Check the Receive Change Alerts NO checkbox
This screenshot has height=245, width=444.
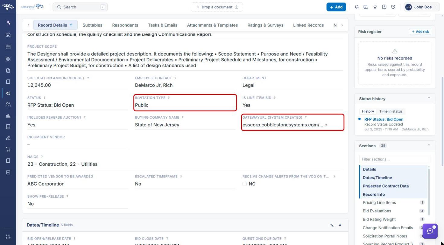244,184
